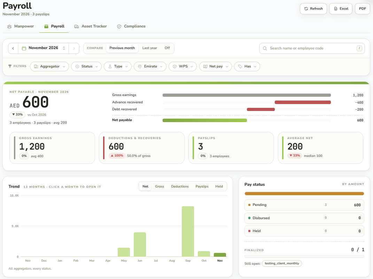The image size is (373, 279).
Task: Click the shield icon in WPS filter
Action: click(x=174, y=66)
